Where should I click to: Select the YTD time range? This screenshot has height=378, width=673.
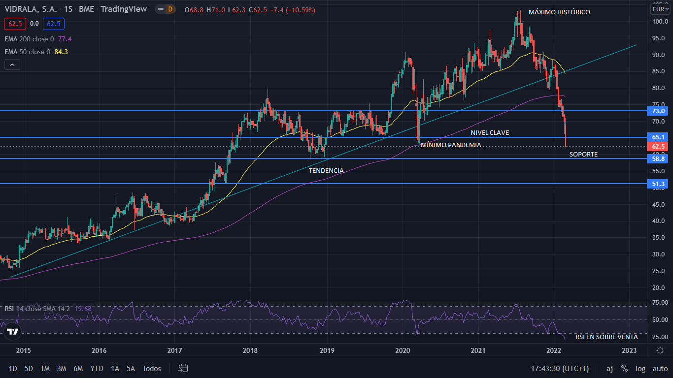(x=97, y=369)
